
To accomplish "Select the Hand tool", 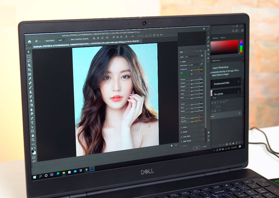I will click(x=33, y=135).
